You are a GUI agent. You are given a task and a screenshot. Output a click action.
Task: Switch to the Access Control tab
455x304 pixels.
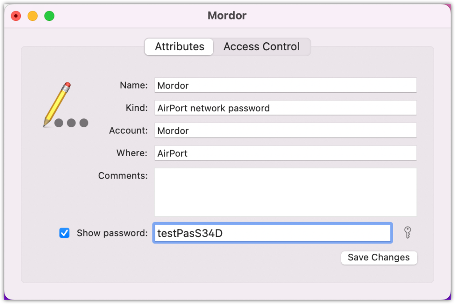[261, 46]
